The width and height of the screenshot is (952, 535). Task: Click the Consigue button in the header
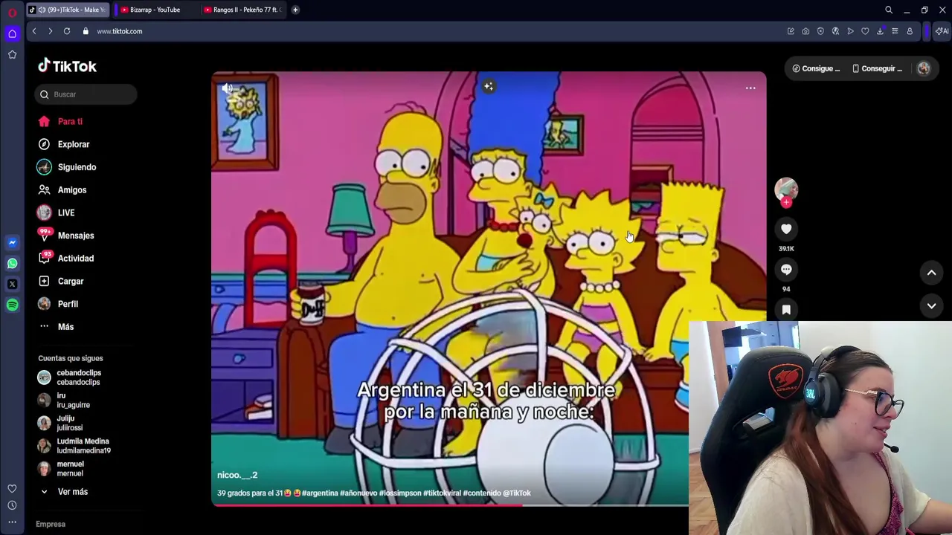pos(816,68)
